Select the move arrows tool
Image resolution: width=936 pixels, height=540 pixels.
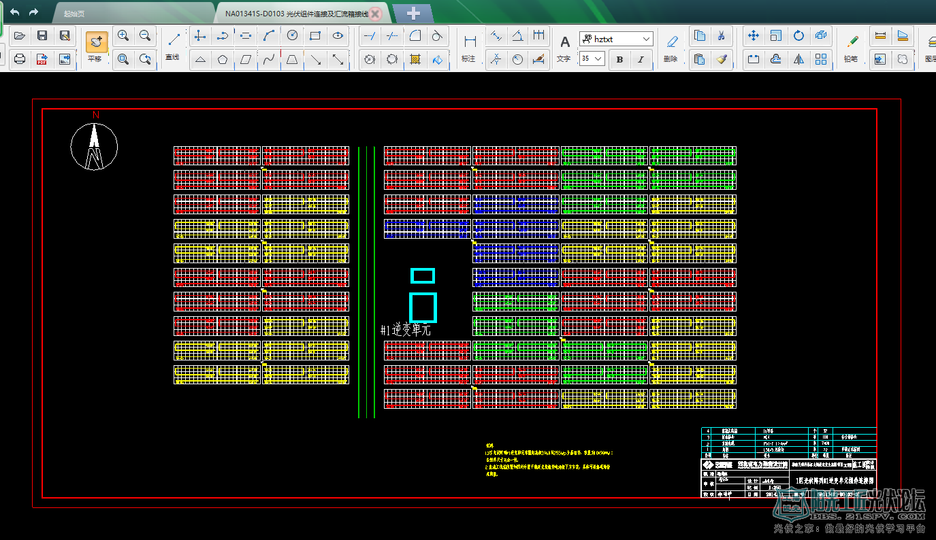pos(754,35)
